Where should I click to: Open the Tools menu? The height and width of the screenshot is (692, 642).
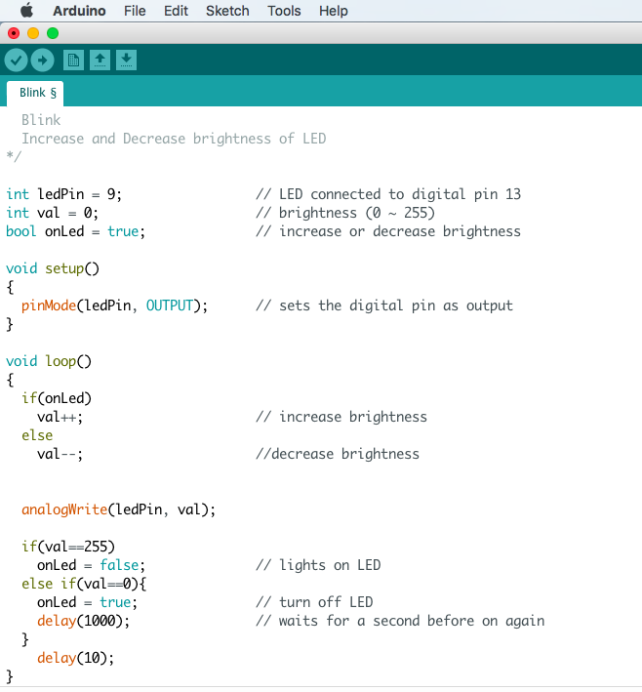coord(284,11)
